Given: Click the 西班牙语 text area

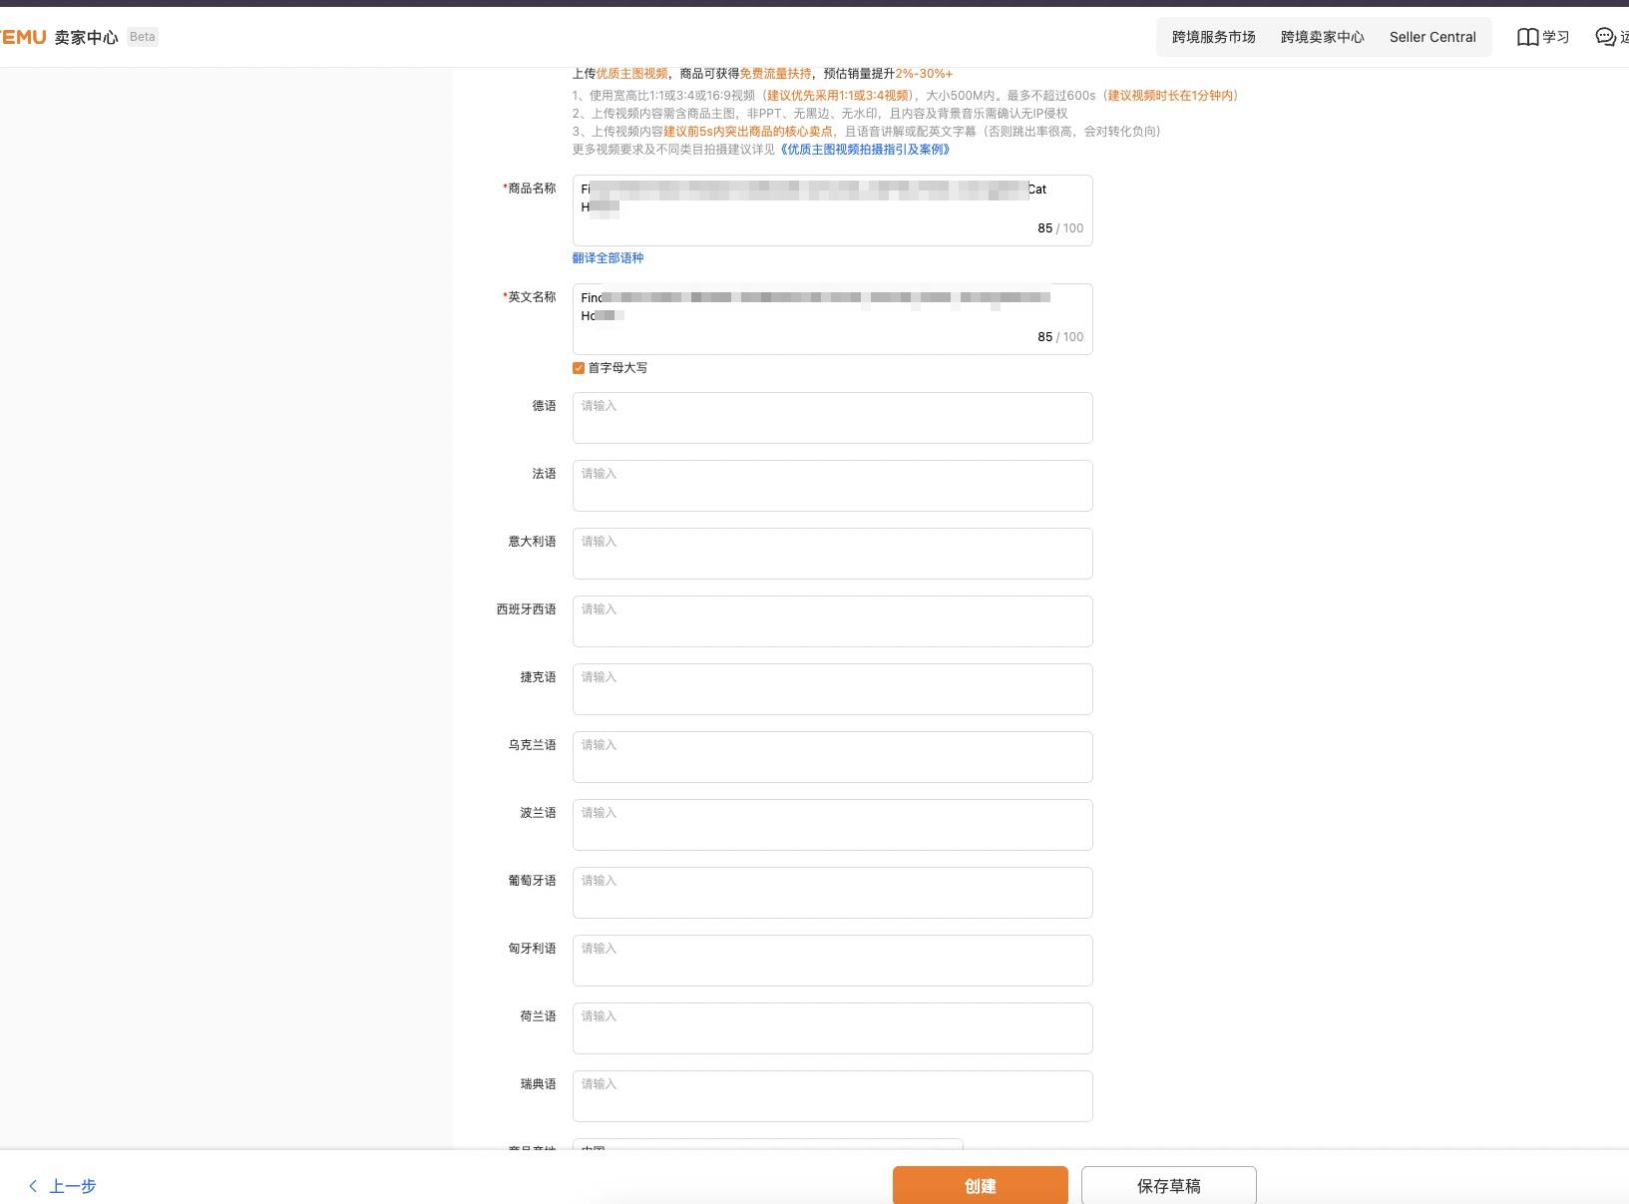Looking at the screenshot, I should (x=832, y=621).
